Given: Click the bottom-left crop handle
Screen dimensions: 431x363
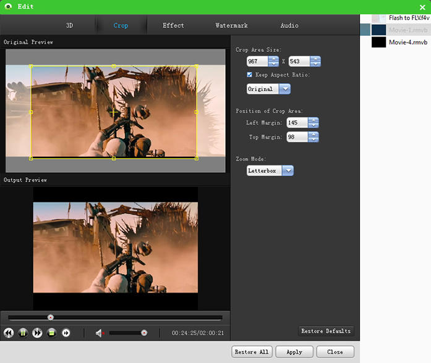Looking at the screenshot, I should click(x=31, y=158).
